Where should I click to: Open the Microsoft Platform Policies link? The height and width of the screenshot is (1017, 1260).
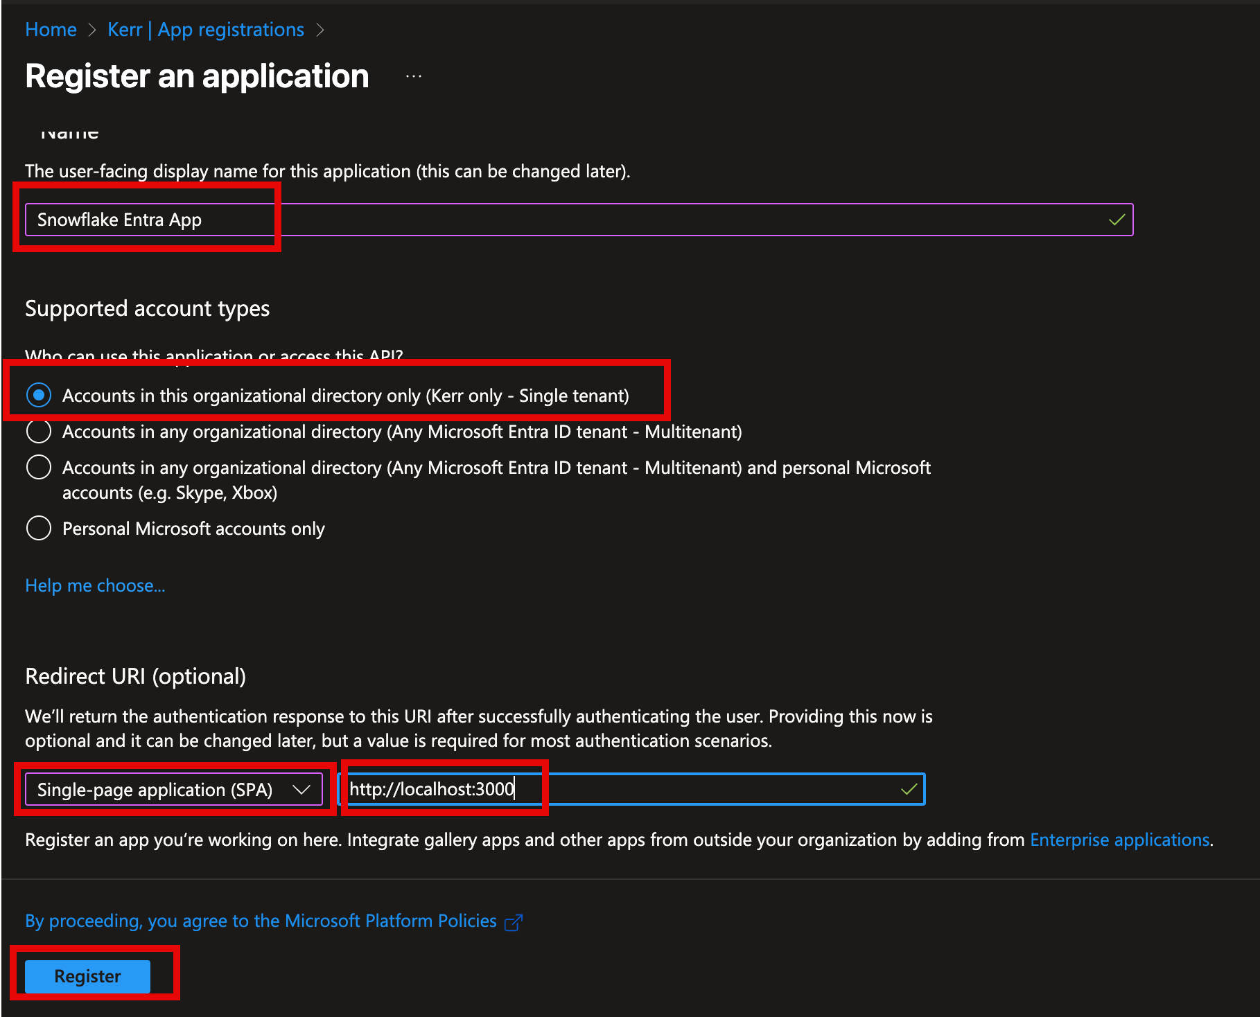click(x=261, y=921)
